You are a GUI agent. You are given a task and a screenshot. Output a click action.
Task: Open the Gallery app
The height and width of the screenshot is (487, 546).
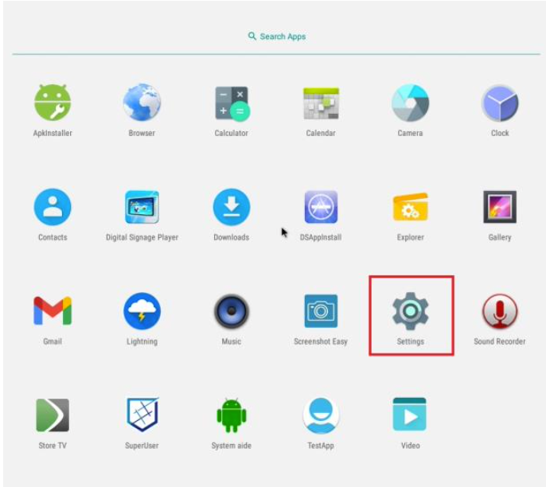point(500,207)
